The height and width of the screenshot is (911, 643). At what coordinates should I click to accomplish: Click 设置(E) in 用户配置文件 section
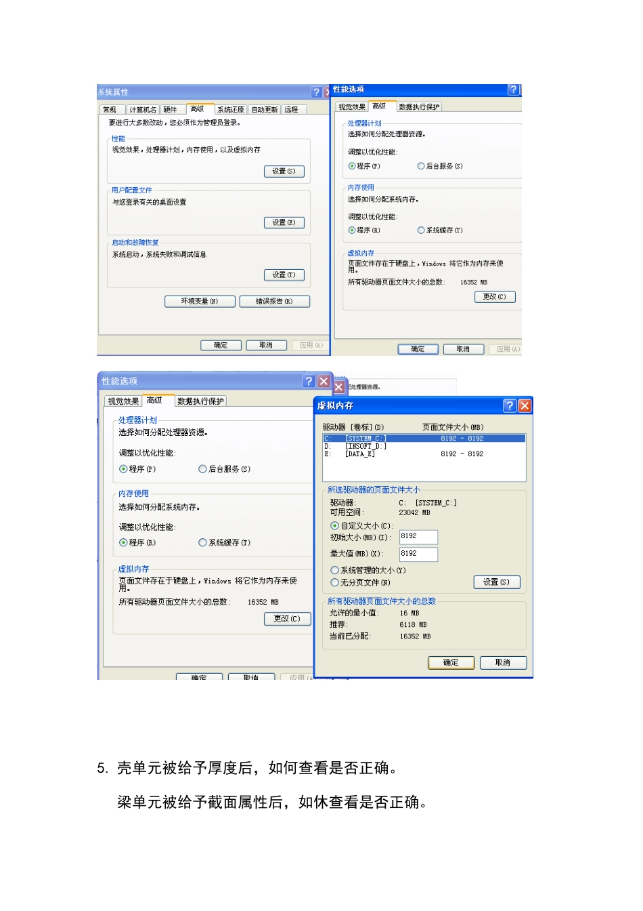(x=284, y=222)
